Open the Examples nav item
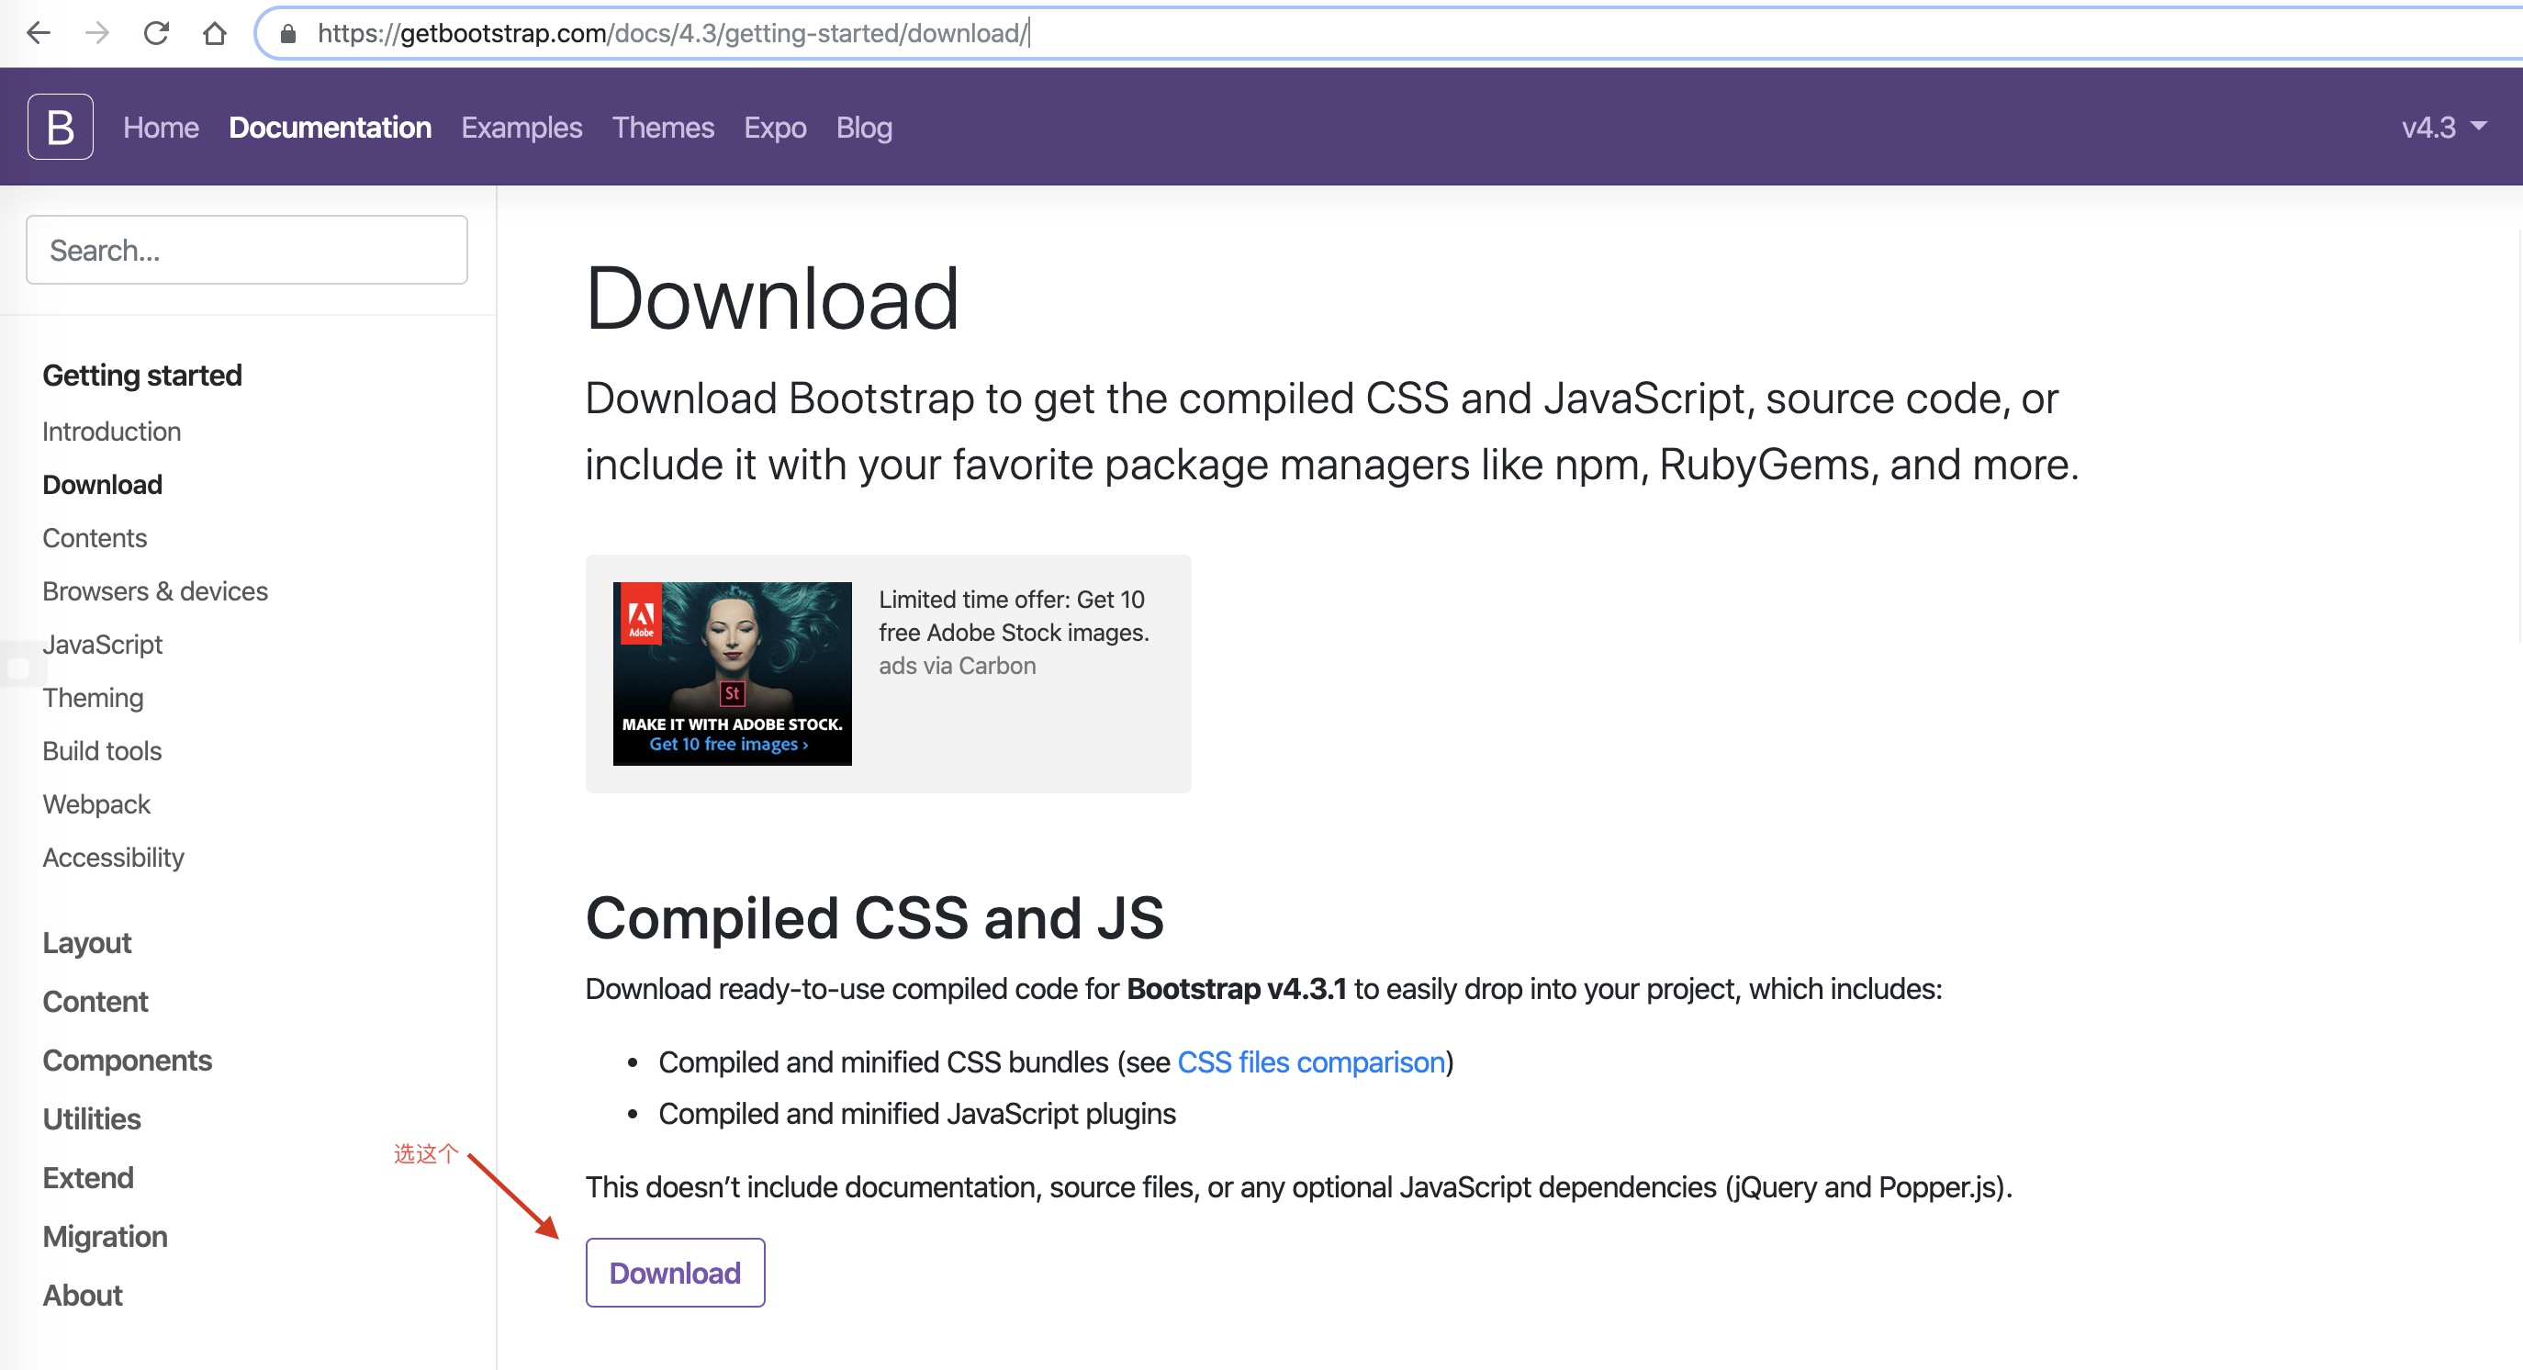Image resolution: width=2523 pixels, height=1370 pixels. coord(521,128)
